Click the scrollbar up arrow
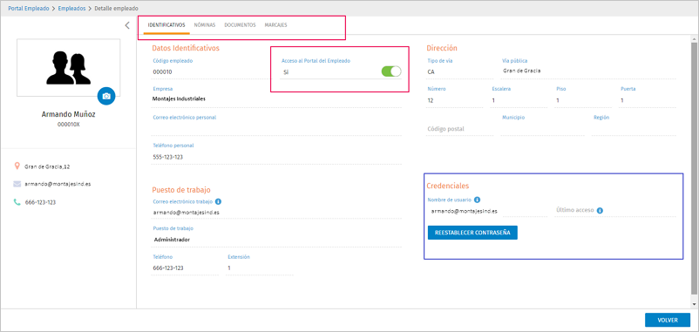This screenshot has width=699, height=332. [x=695, y=39]
